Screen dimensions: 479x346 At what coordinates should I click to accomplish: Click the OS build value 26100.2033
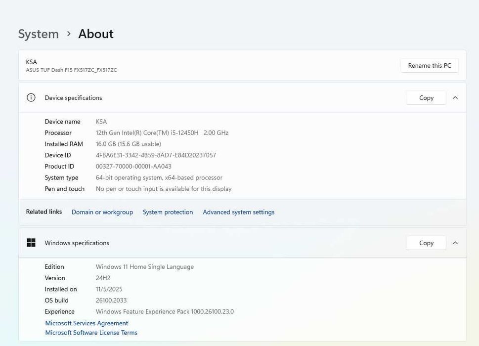[111, 301]
